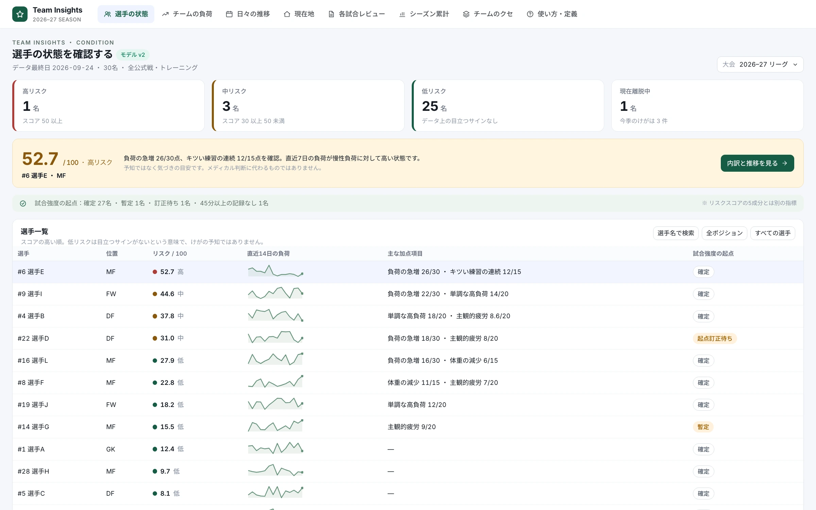Click the 試合強度の起点 column header
Image resolution: width=816 pixels, height=510 pixels.
coord(713,254)
